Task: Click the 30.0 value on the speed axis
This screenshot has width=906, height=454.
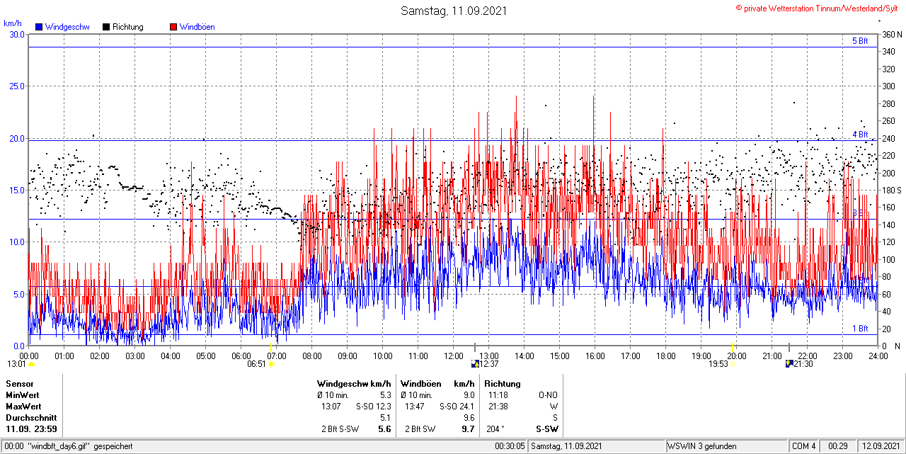Action: coord(17,34)
